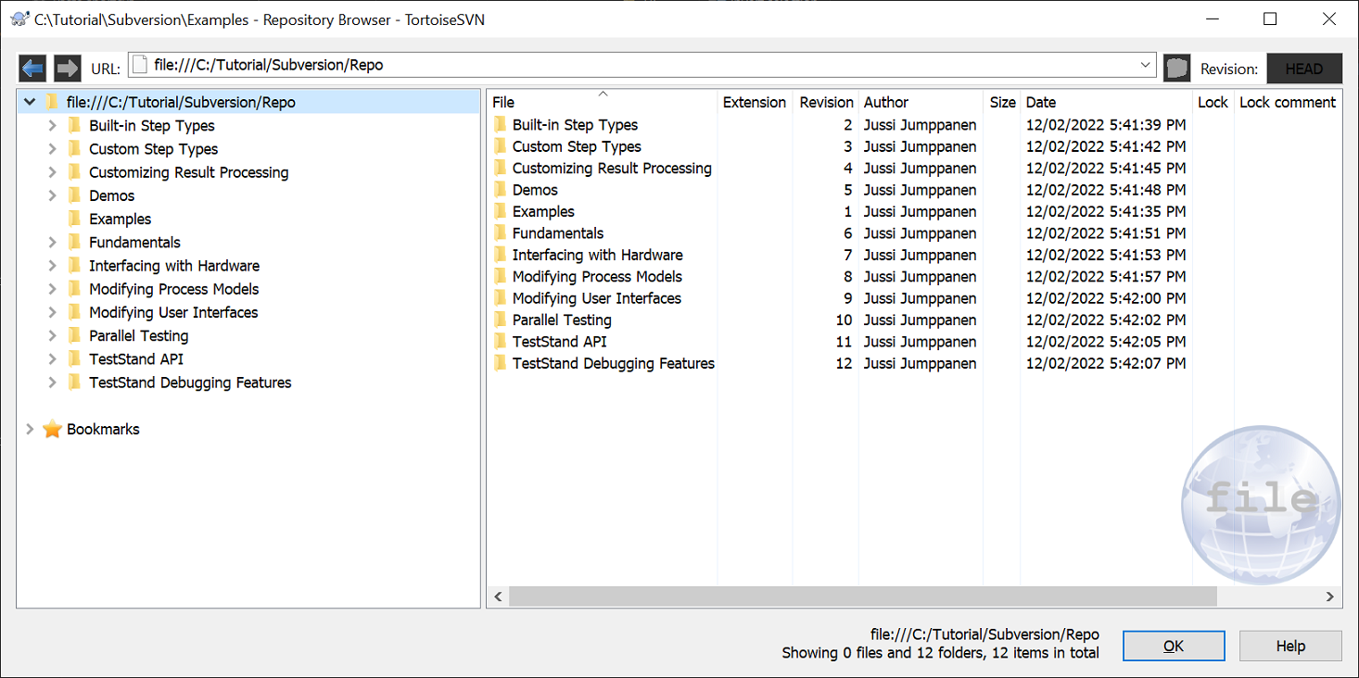Select the Examples row in the file list
The width and height of the screenshot is (1359, 678).
543,211
